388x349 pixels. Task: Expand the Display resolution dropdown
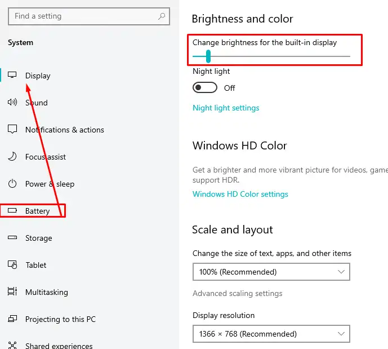(x=271, y=334)
